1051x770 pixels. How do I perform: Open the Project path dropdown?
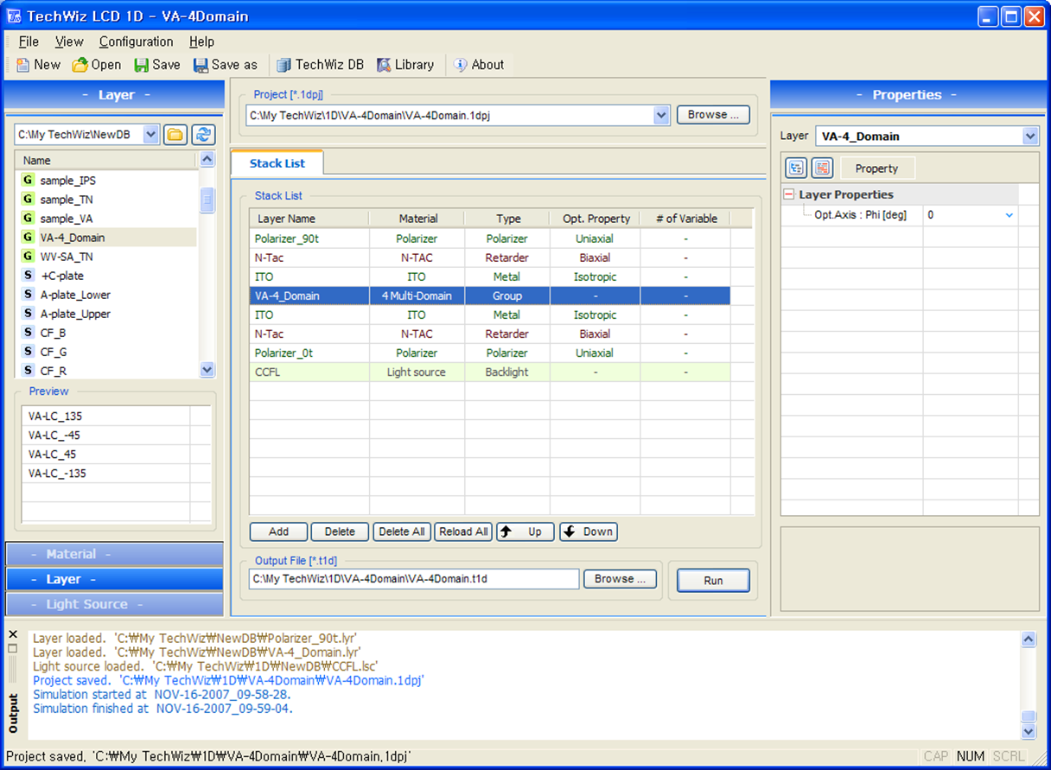pyautogui.click(x=661, y=115)
